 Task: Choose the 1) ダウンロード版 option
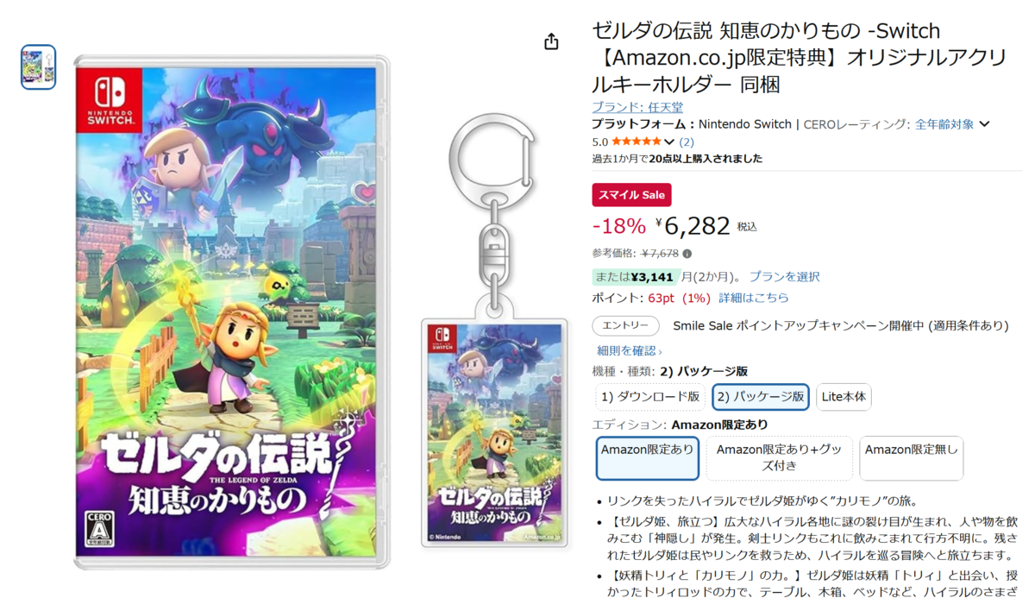pos(650,397)
